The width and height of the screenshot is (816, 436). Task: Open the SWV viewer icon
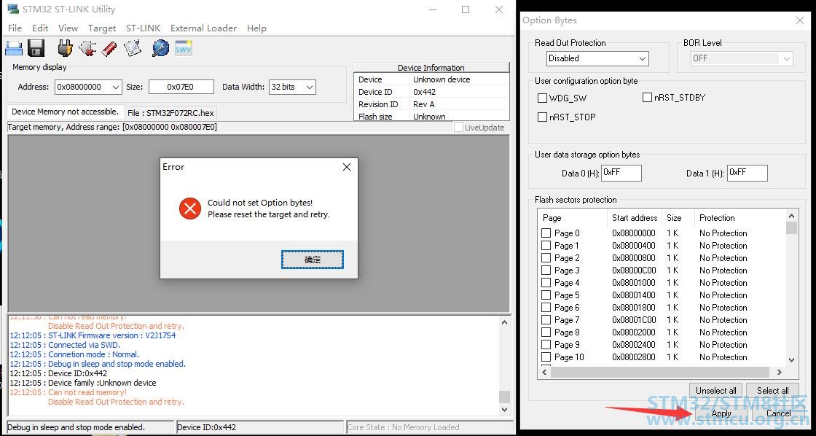coord(183,48)
